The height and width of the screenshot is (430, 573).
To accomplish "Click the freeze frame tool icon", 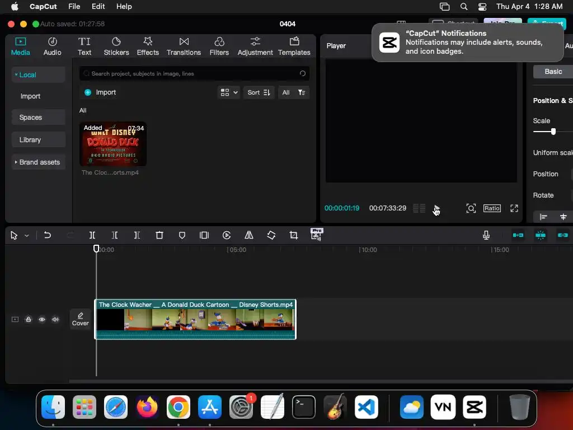I will coord(204,235).
